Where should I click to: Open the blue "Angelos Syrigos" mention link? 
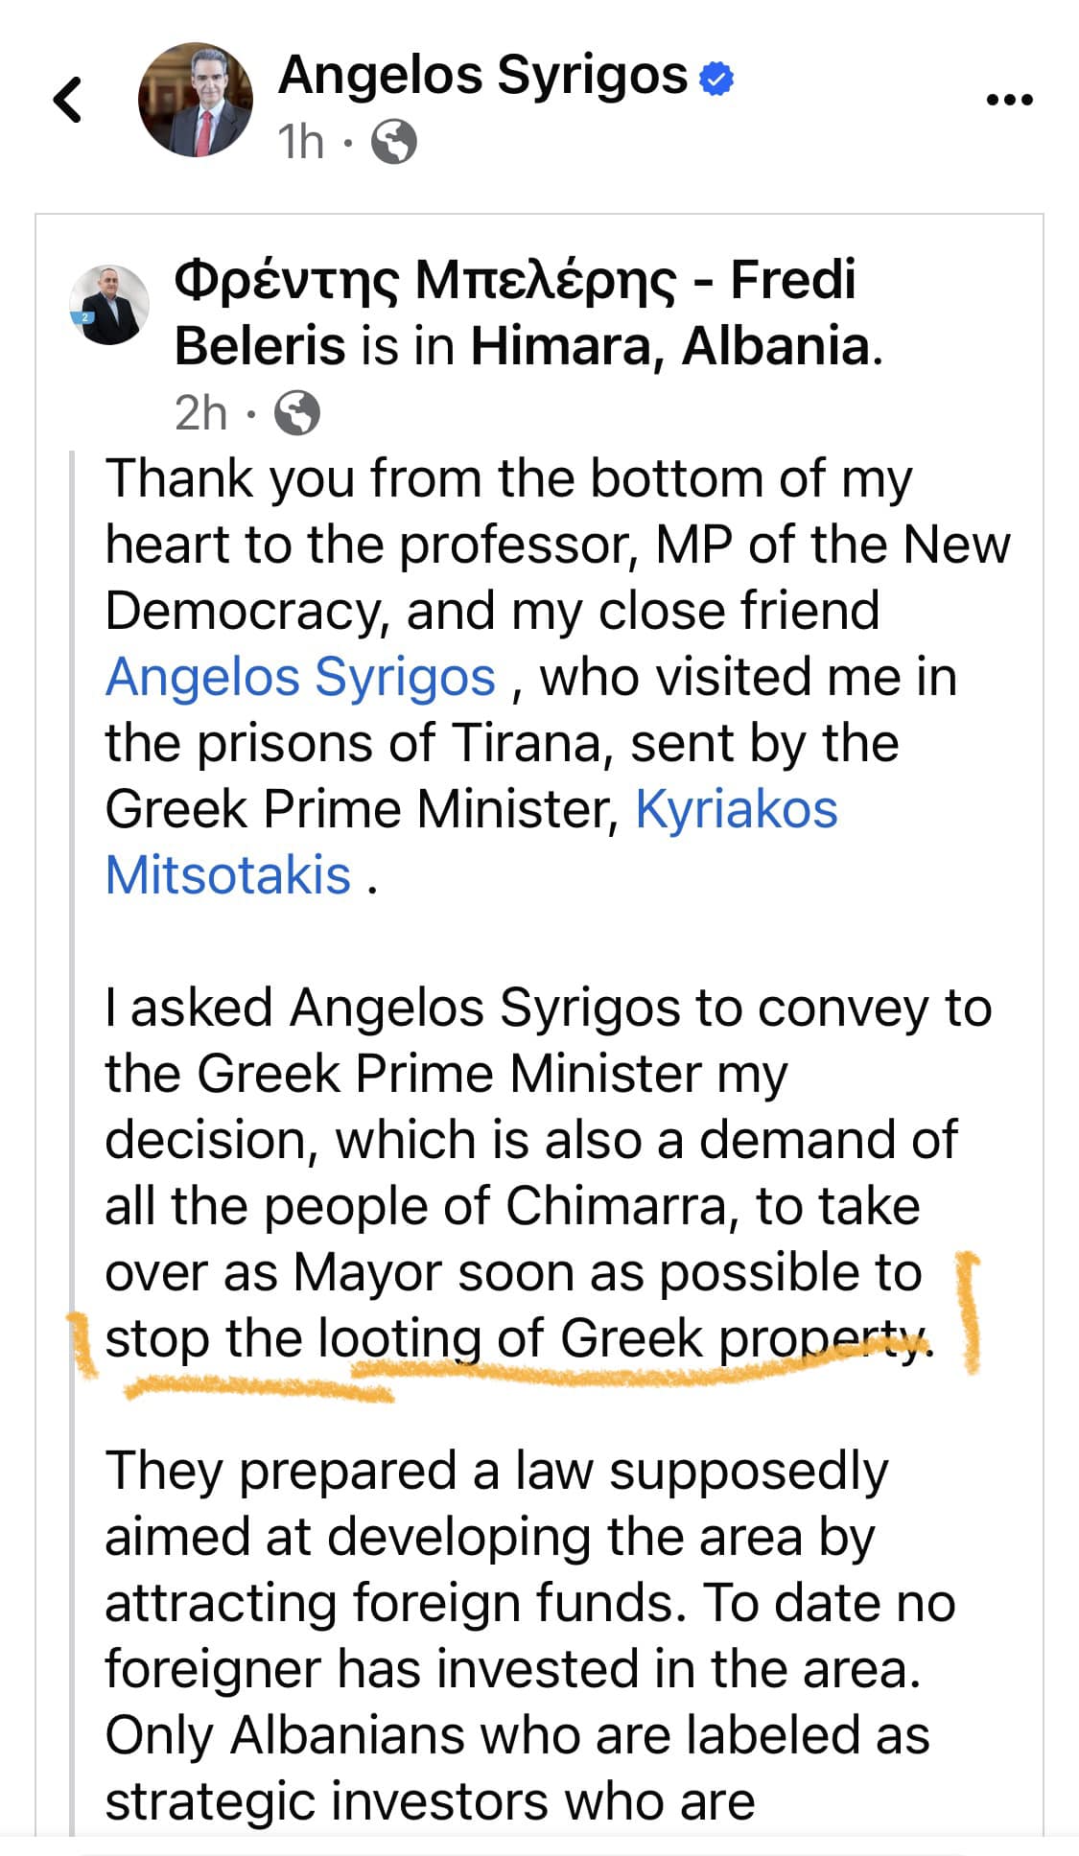(x=300, y=677)
